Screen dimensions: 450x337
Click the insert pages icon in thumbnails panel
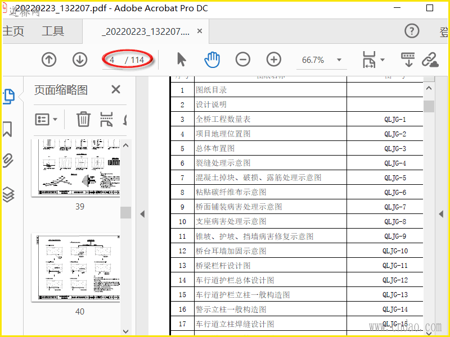point(106,119)
